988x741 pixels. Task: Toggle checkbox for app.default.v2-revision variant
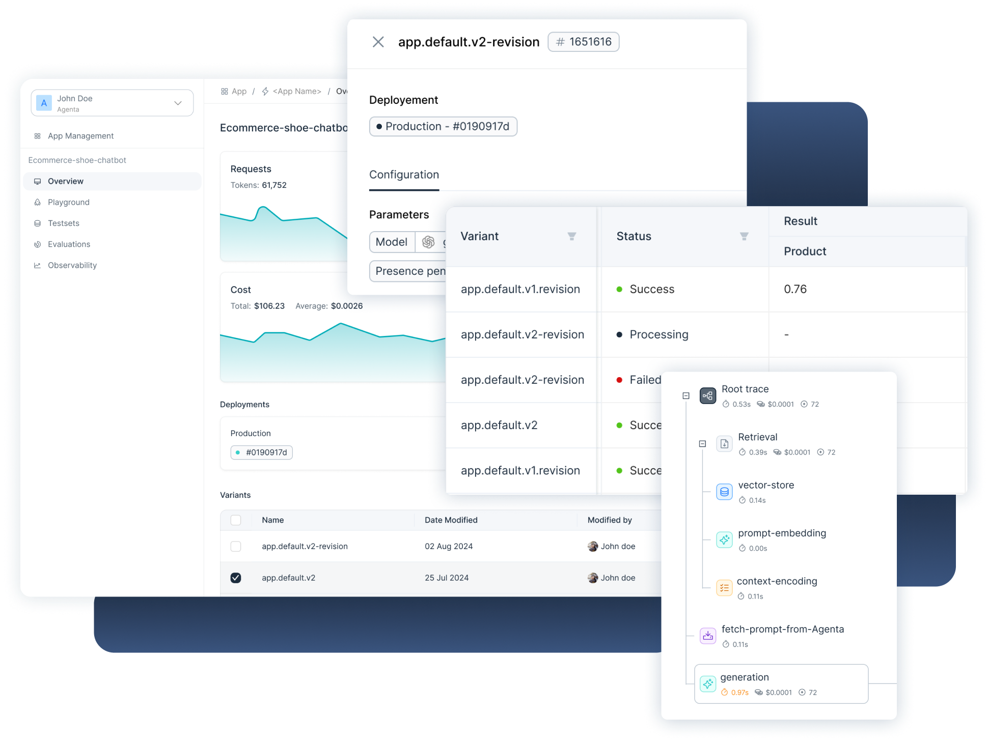click(236, 547)
